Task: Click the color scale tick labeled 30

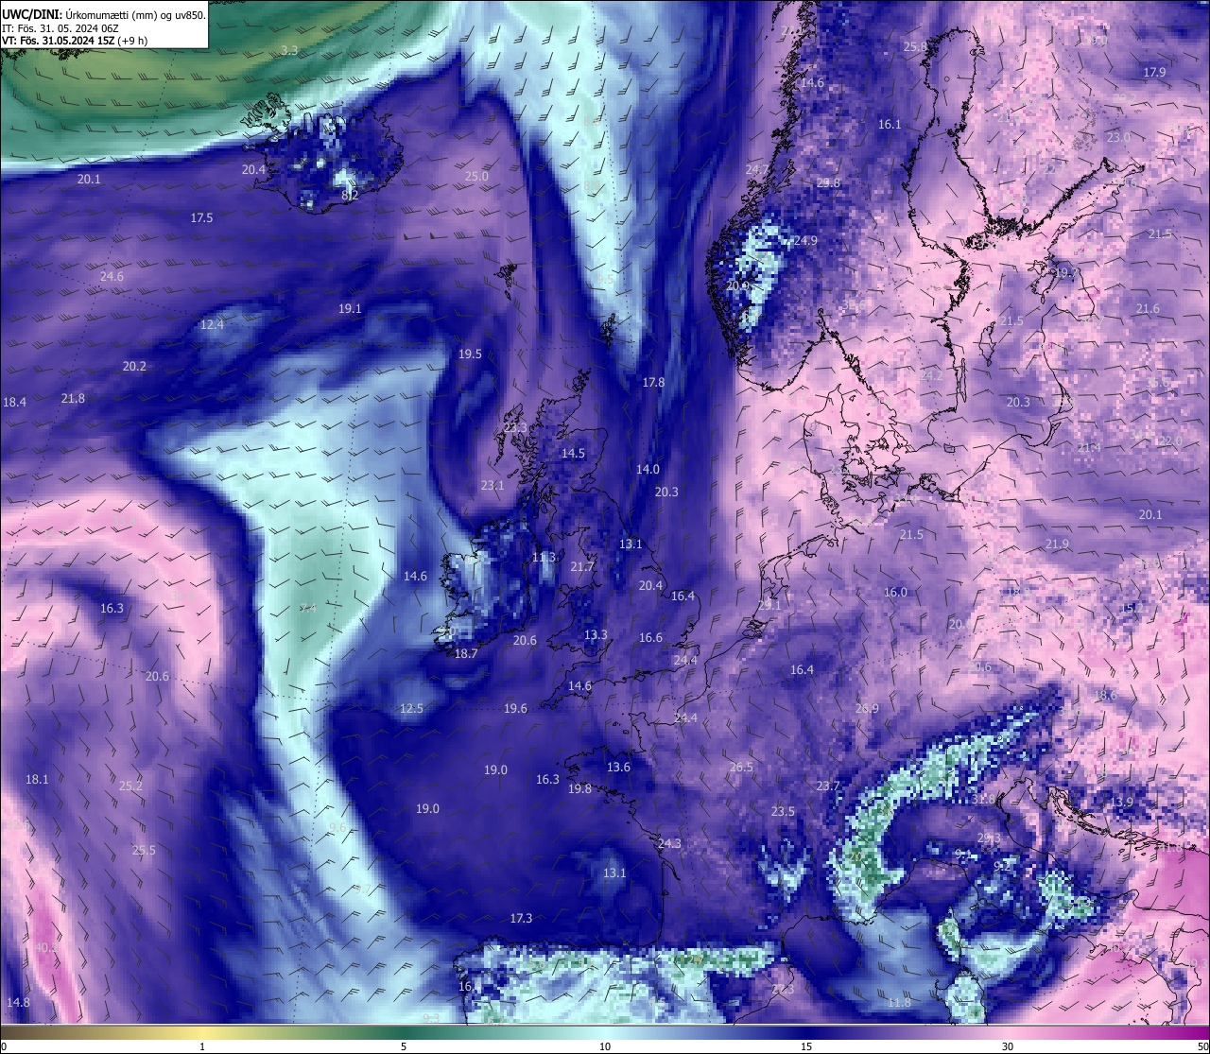Action: (x=1008, y=1046)
